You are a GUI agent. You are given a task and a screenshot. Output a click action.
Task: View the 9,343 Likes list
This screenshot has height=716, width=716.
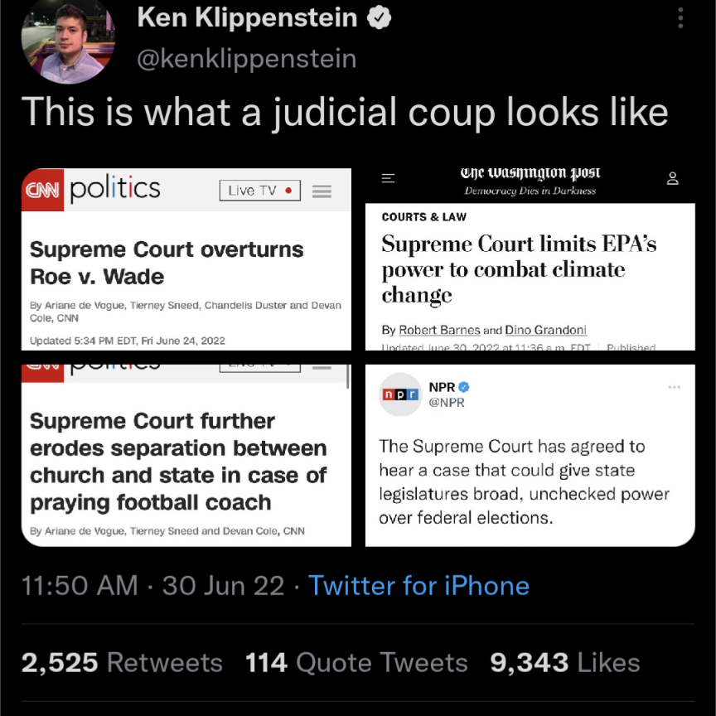click(x=565, y=663)
